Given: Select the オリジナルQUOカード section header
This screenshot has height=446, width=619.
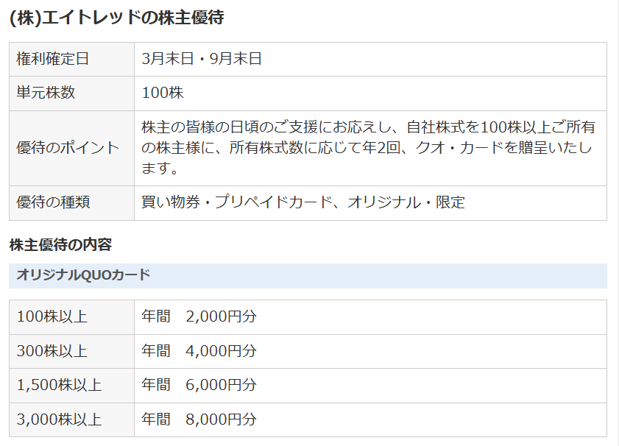Looking at the screenshot, I should point(83,275).
